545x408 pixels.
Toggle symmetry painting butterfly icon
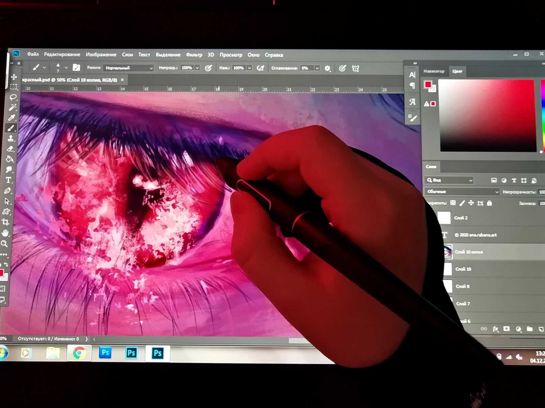tap(355, 69)
